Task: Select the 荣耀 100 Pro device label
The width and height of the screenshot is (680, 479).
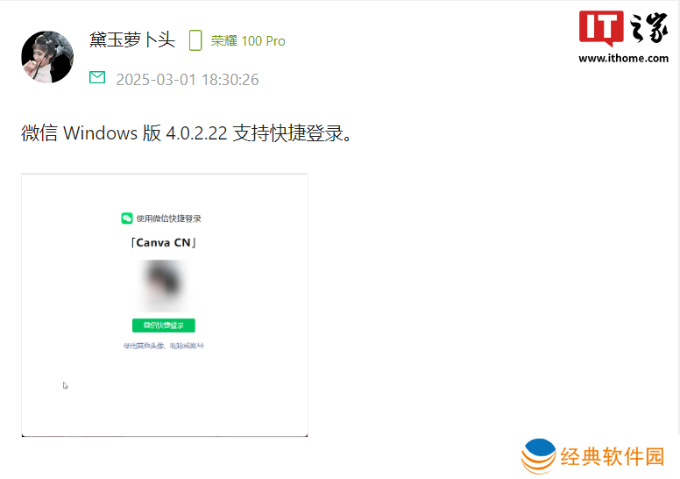Action: tap(248, 41)
